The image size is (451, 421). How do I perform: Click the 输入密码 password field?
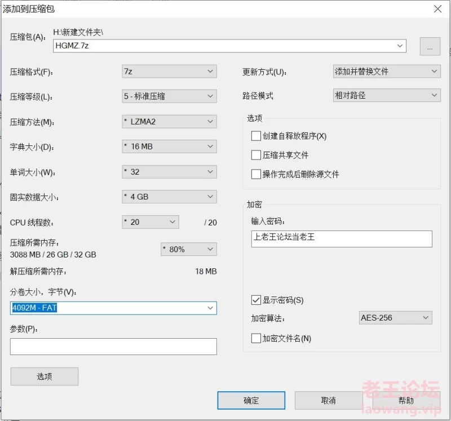pos(342,239)
